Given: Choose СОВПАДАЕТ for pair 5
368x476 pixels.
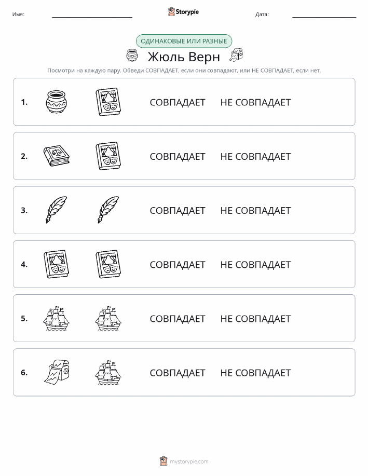Looking at the screenshot, I should point(178,318).
